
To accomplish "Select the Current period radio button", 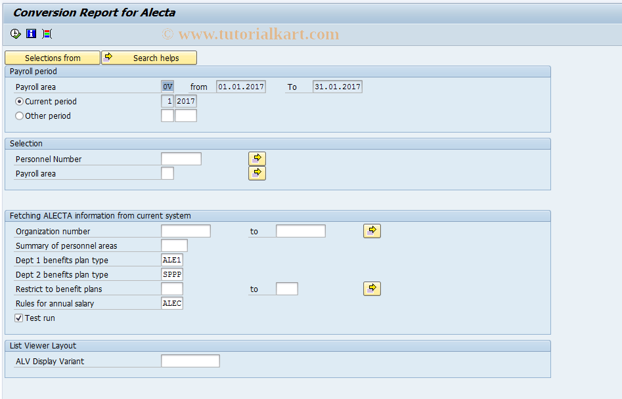I will pyautogui.click(x=19, y=102).
